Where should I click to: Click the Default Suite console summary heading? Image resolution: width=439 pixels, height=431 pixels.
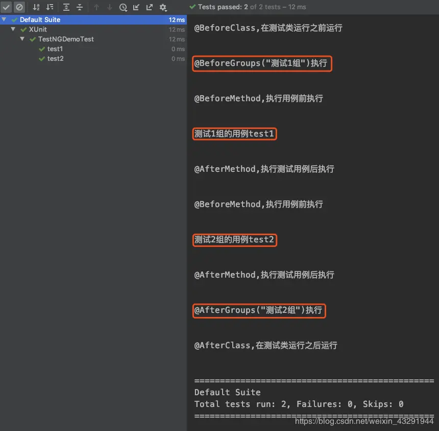pos(227,392)
